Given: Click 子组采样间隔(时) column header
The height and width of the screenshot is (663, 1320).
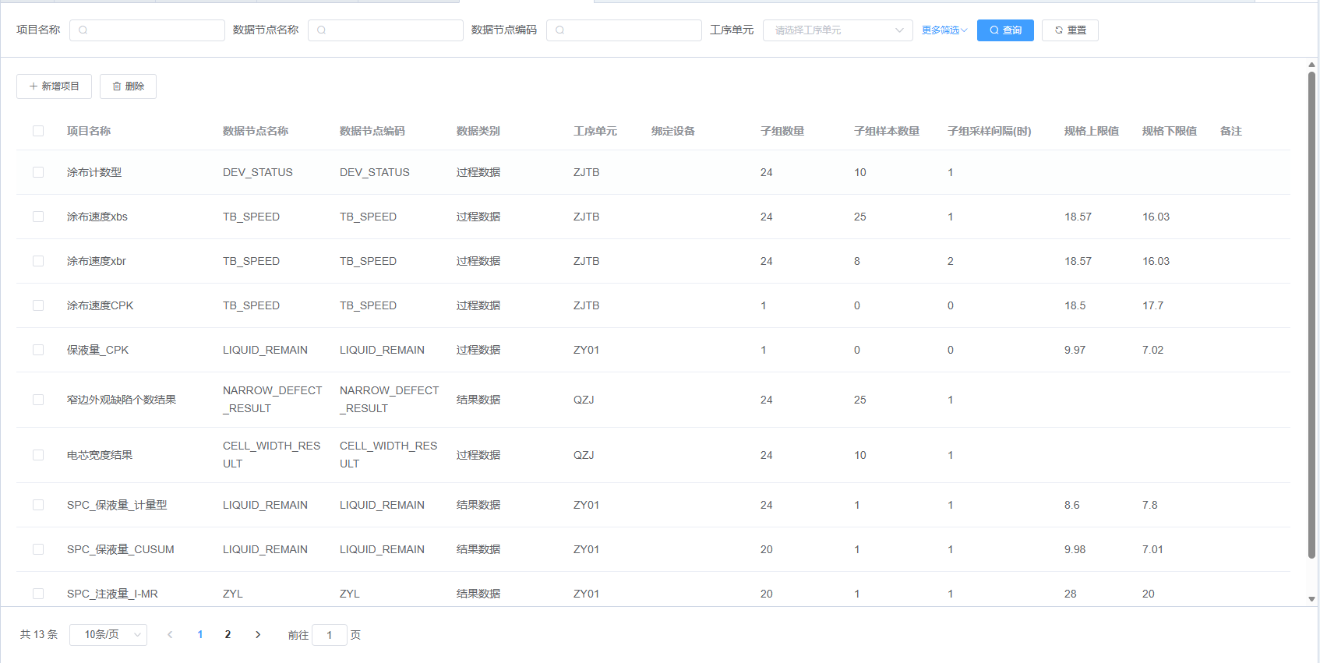Looking at the screenshot, I should tap(990, 131).
